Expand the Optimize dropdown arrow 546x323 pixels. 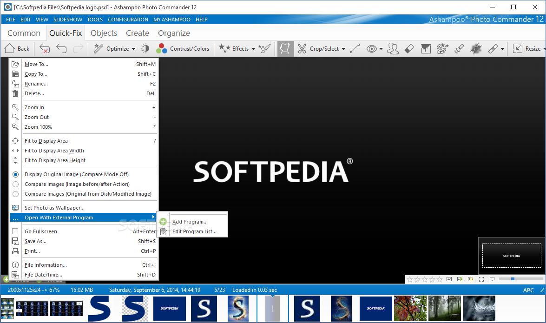click(133, 49)
